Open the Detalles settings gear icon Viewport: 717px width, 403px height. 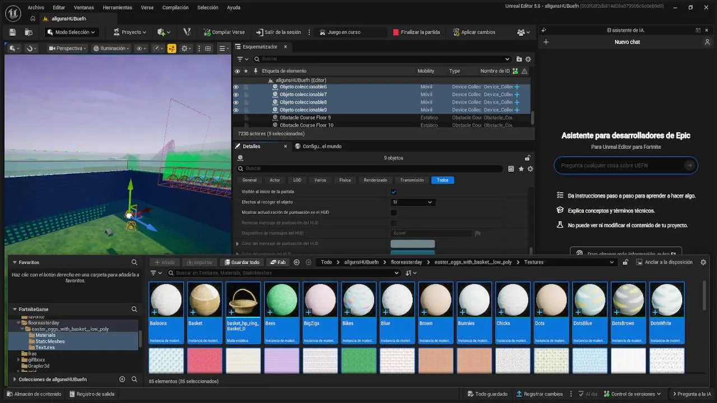[530, 168]
